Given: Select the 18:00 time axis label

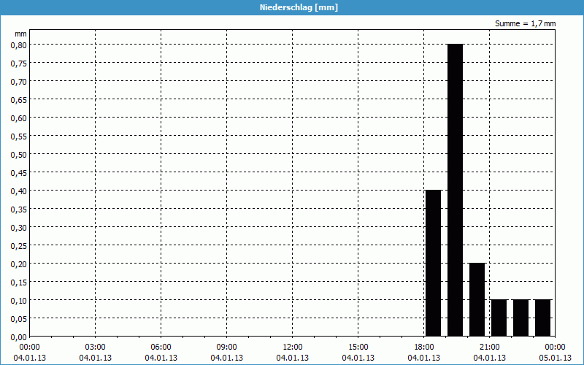Looking at the screenshot, I should (424, 347).
